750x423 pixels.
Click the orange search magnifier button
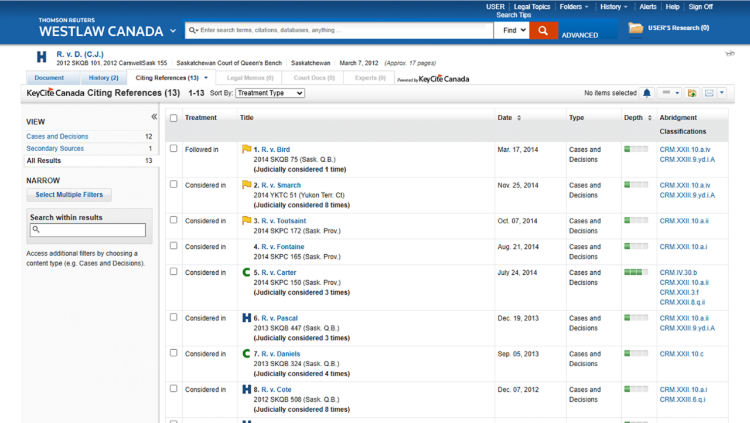543,29
